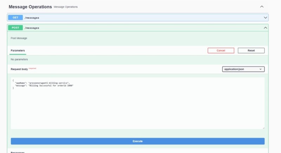Click the 'Request body' label

[19, 69]
